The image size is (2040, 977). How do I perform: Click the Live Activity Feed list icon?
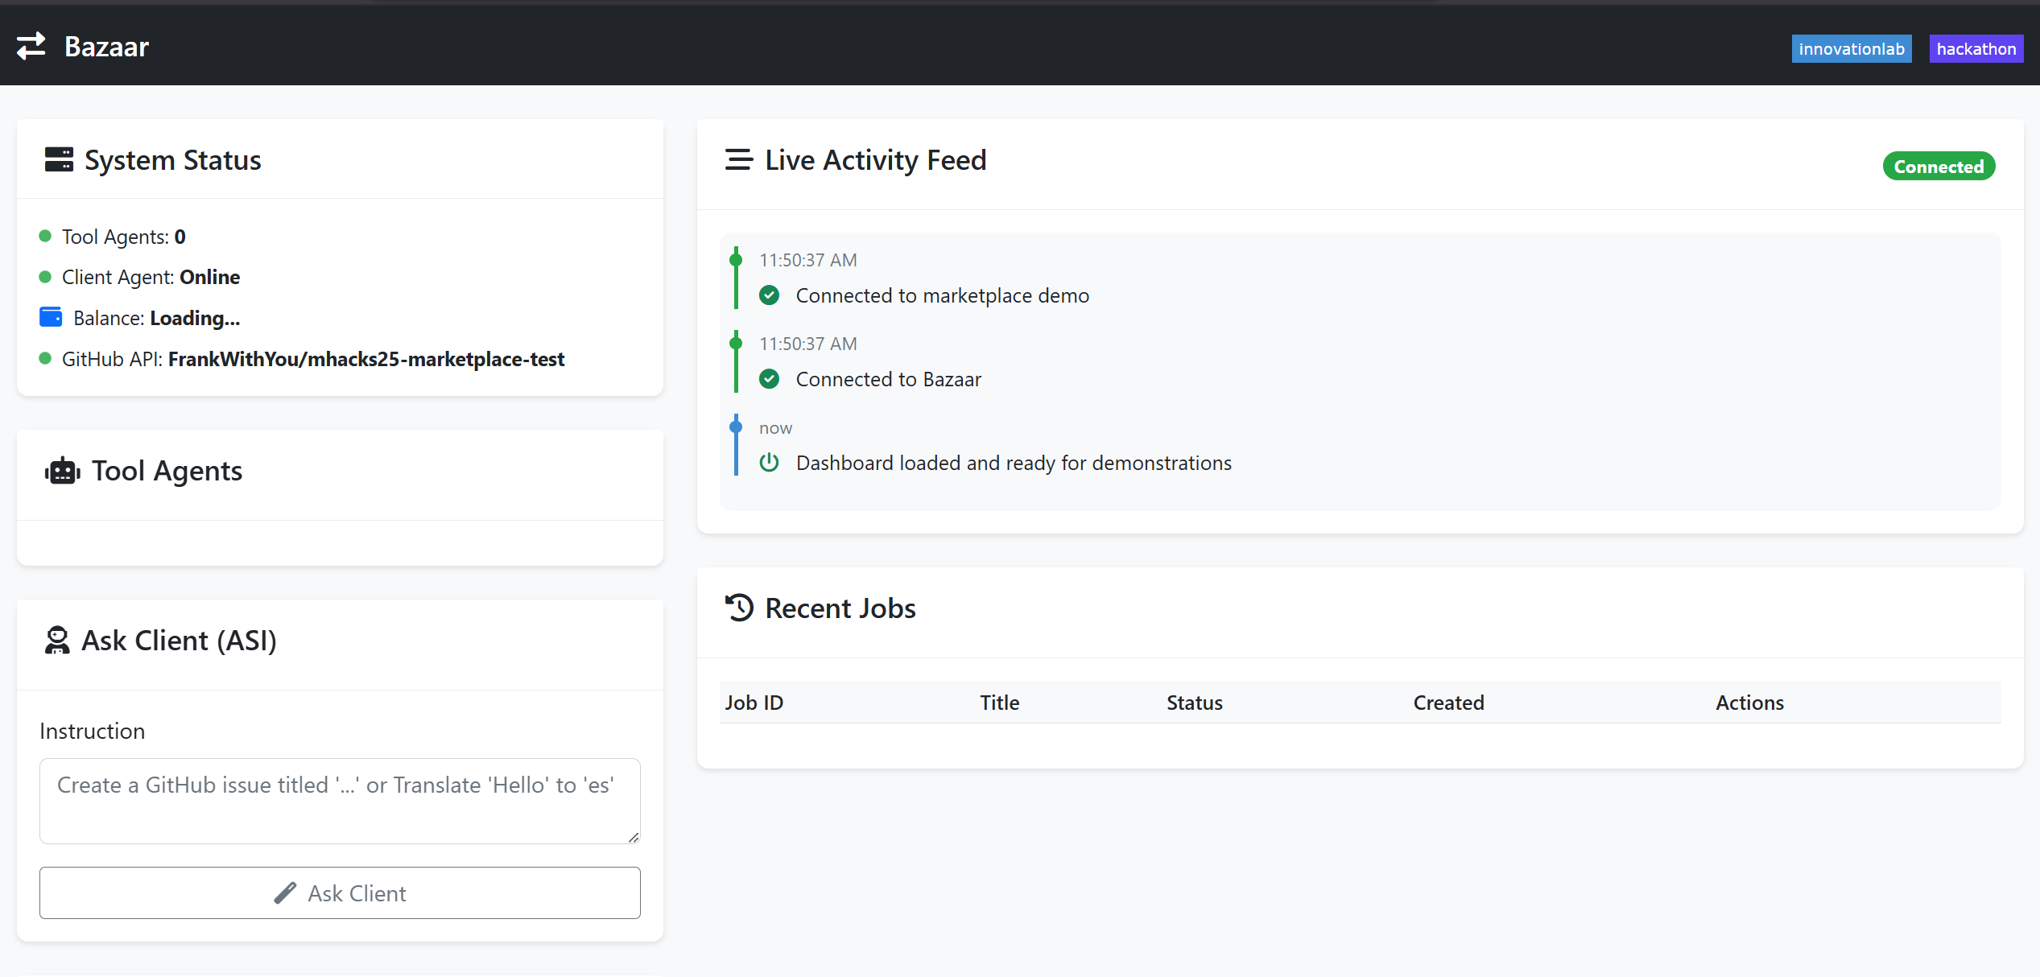[738, 159]
